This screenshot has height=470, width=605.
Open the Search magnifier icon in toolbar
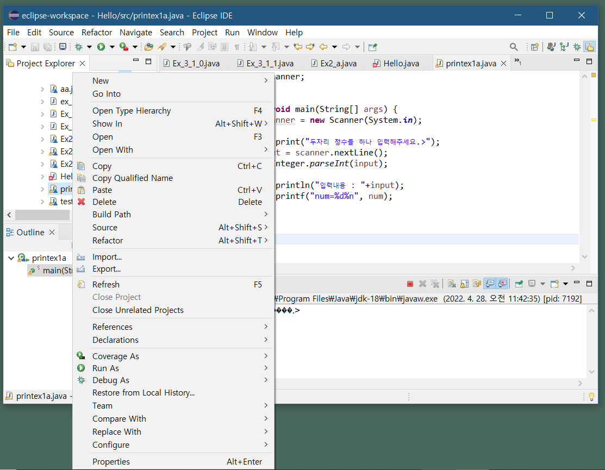(x=514, y=47)
